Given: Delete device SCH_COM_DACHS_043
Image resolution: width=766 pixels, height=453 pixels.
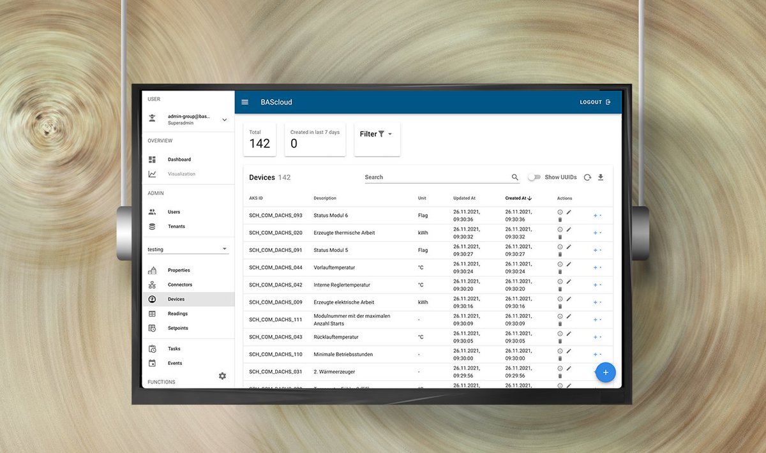Looking at the screenshot, I should [x=560, y=341].
